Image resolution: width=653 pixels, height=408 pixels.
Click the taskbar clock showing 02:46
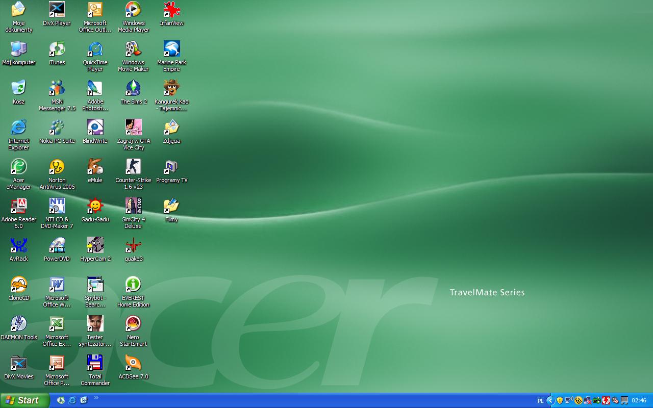click(639, 401)
